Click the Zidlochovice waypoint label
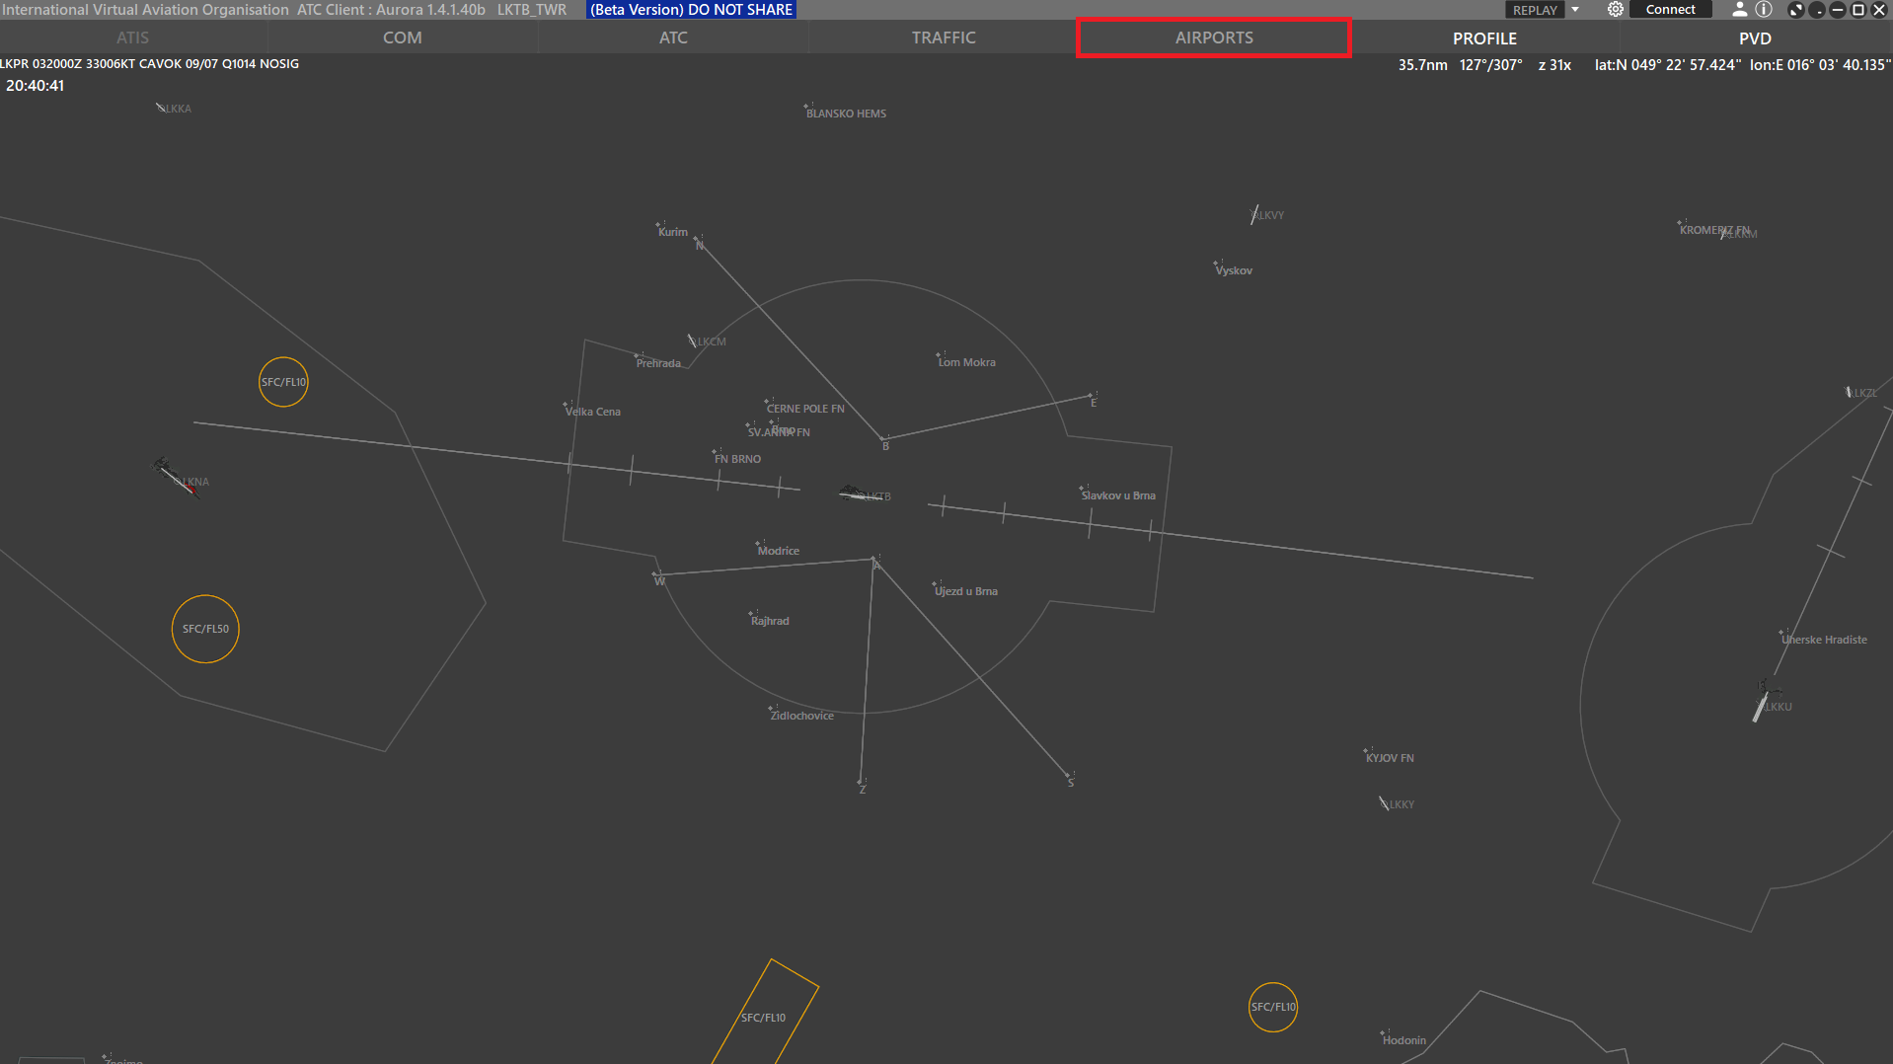Screen dimensions: 1893x1064 [801, 716]
